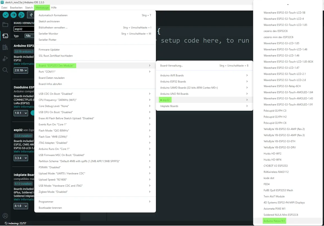Image resolution: width=324 pixels, height=226 pixels.
Task: Click the esp32 search field in Boards Manager
Action: coord(24,29)
